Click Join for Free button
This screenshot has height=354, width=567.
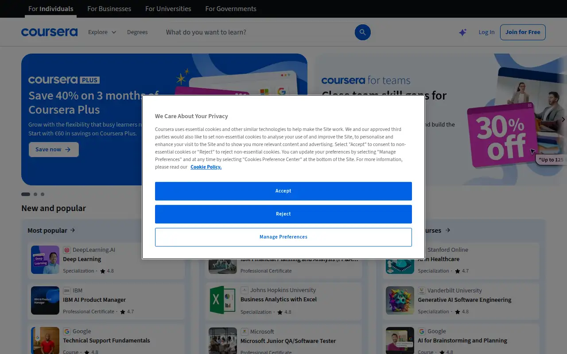pyautogui.click(x=523, y=32)
